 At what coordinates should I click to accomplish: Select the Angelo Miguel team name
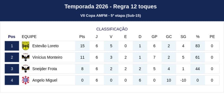coord(45,80)
